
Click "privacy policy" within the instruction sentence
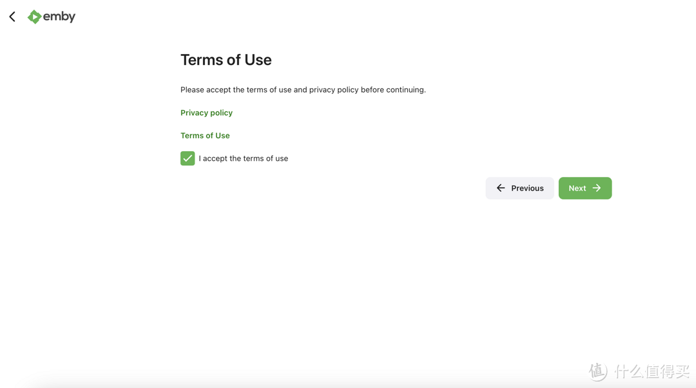coord(333,89)
